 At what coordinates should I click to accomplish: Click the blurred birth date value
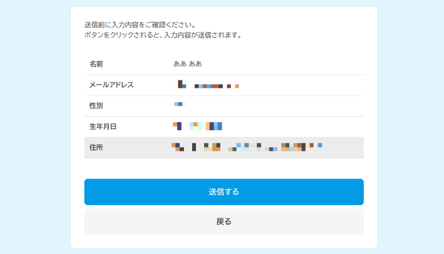[x=198, y=126]
